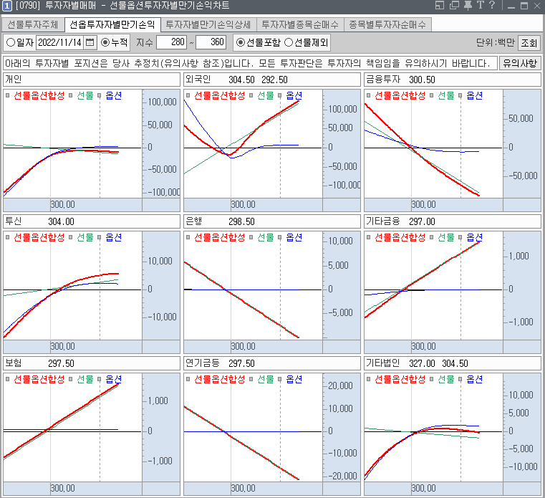
Task: Click the window layout icon left of cascade
Action: (441, 6)
